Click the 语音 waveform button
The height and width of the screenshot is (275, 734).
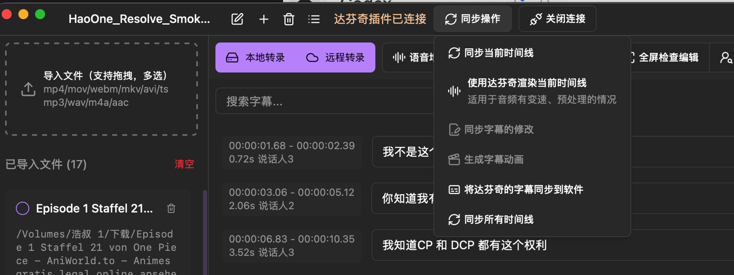click(409, 57)
